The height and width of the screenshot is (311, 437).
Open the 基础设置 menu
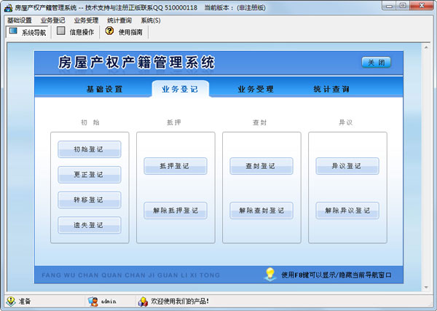coord(20,20)
